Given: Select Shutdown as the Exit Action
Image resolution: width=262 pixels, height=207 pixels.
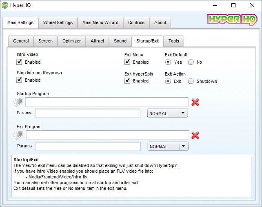Looking at the screenshot, I should pyautogui.click(x=191, y=81).
